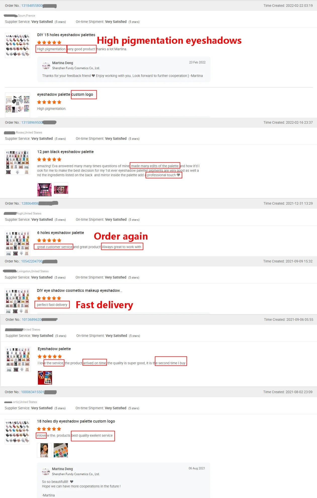View DIY eye shadow cosmetics product thumbnail

(x=17, y=301)
